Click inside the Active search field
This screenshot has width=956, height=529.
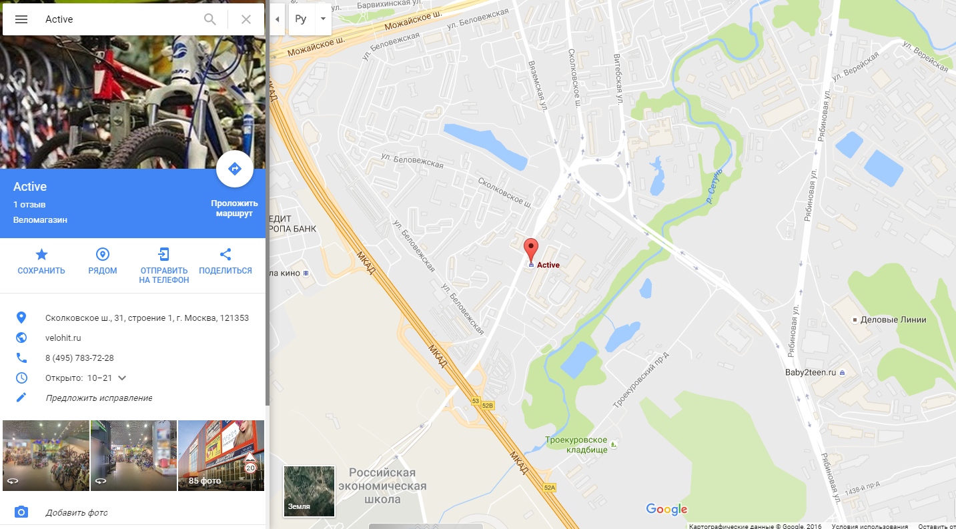[x=120, y=19]
